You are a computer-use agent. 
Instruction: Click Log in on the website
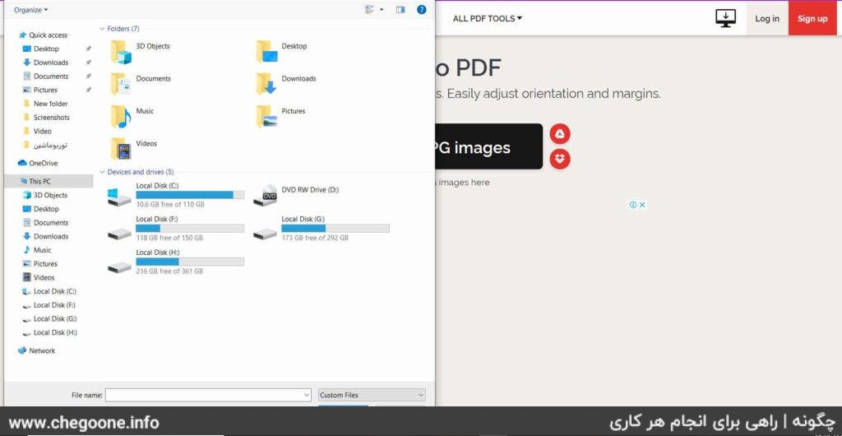coord(767,18)
